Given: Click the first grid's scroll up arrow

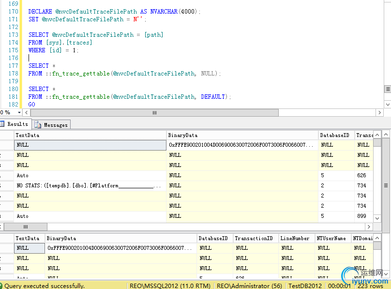Looking at the screenshot, I should tap(377, 135).
